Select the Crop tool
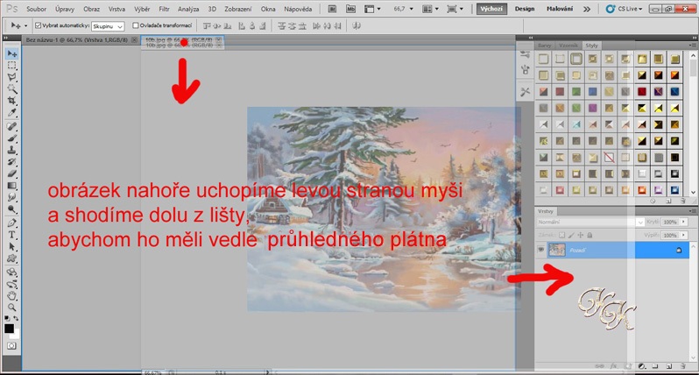This screenshot has height=375, width=699. coord(11,101)
